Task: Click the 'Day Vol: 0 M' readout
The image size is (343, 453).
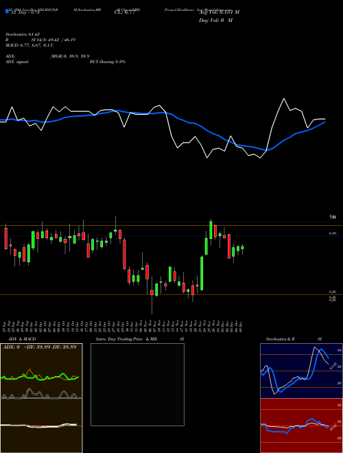Action: [x=215, y=21]
